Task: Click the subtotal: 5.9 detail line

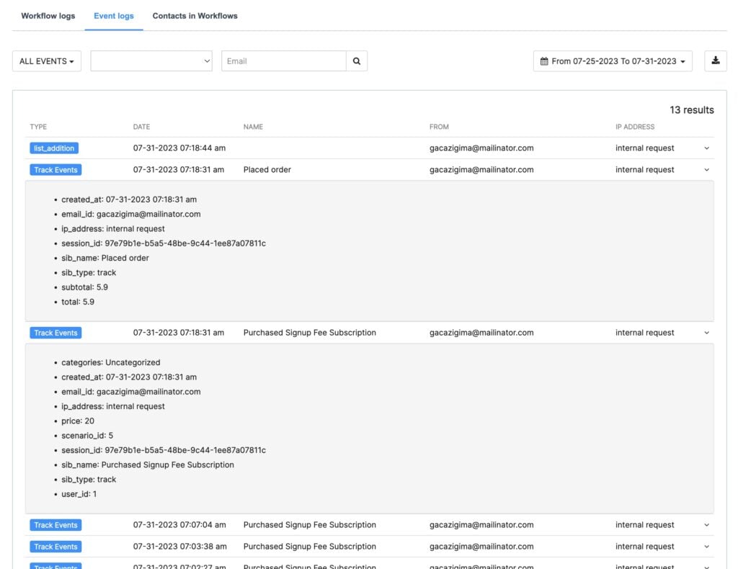Action: 84,287
